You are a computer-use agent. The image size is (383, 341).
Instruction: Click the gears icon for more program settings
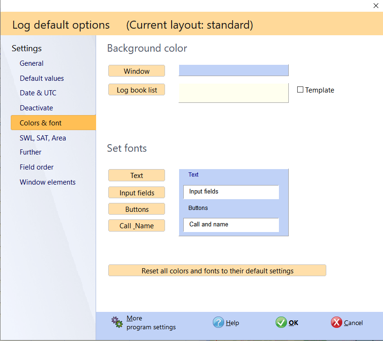click(x=117, y=322)
